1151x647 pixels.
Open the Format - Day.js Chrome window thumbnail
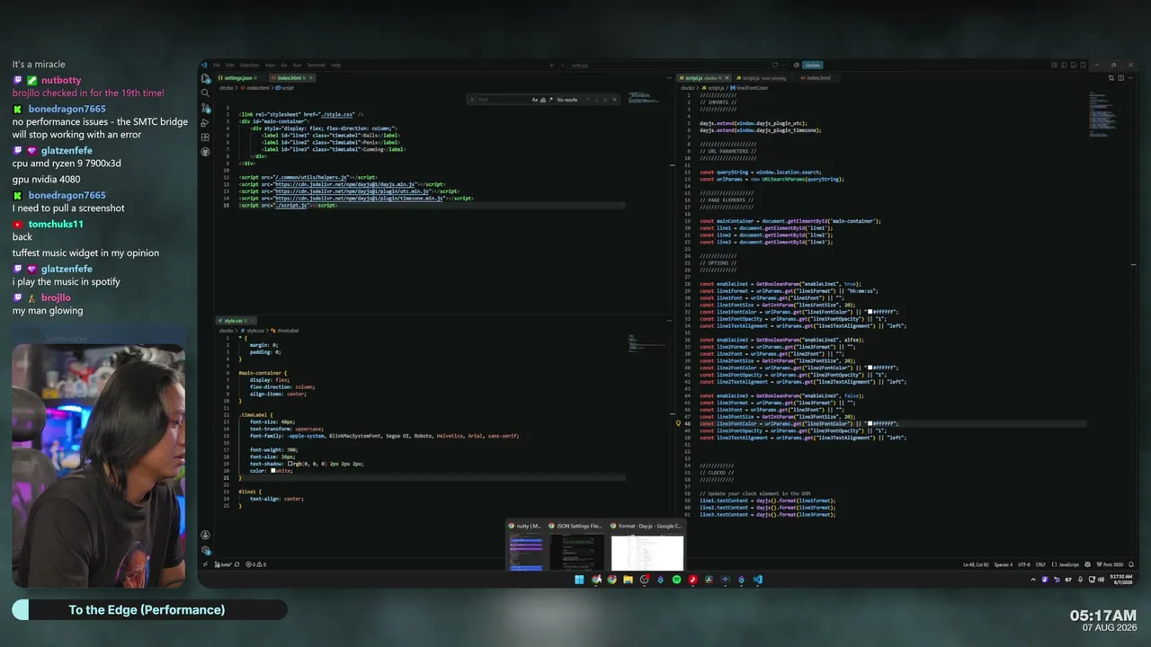click(647, 546)
